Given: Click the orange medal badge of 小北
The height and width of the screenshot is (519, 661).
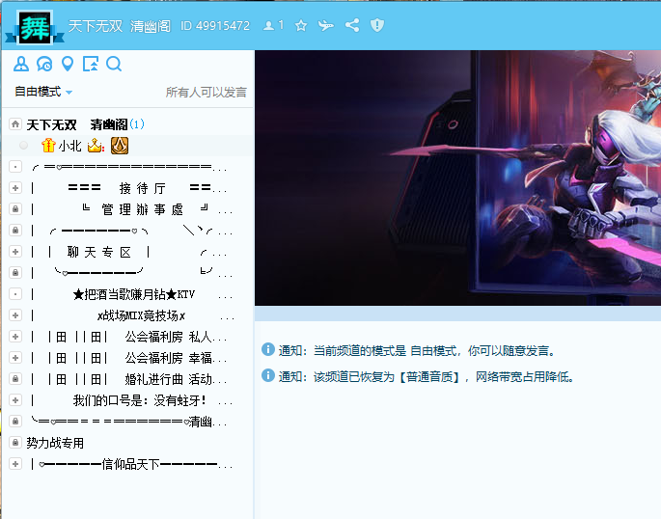Looking at the screenshot, I should [120, 146].
